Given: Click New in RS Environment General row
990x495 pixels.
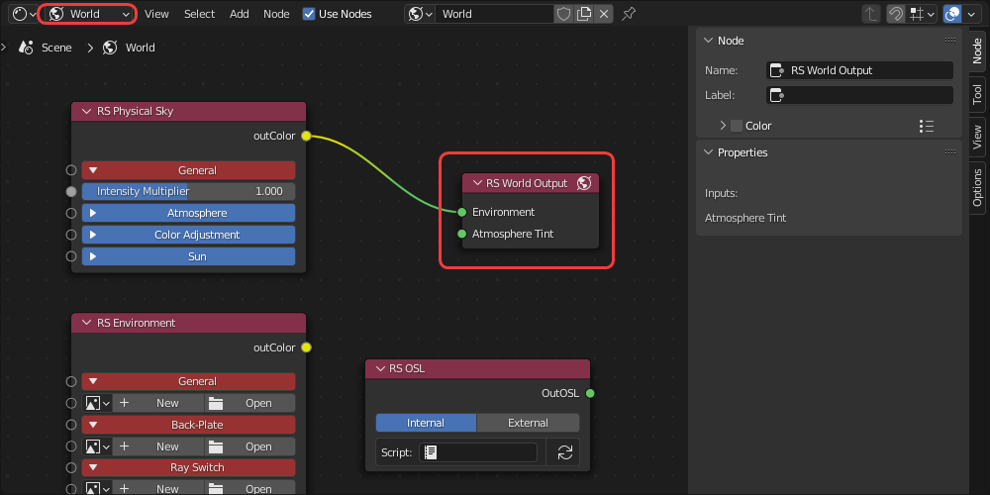Looking at the screenshot, I should tap(158, 403).
